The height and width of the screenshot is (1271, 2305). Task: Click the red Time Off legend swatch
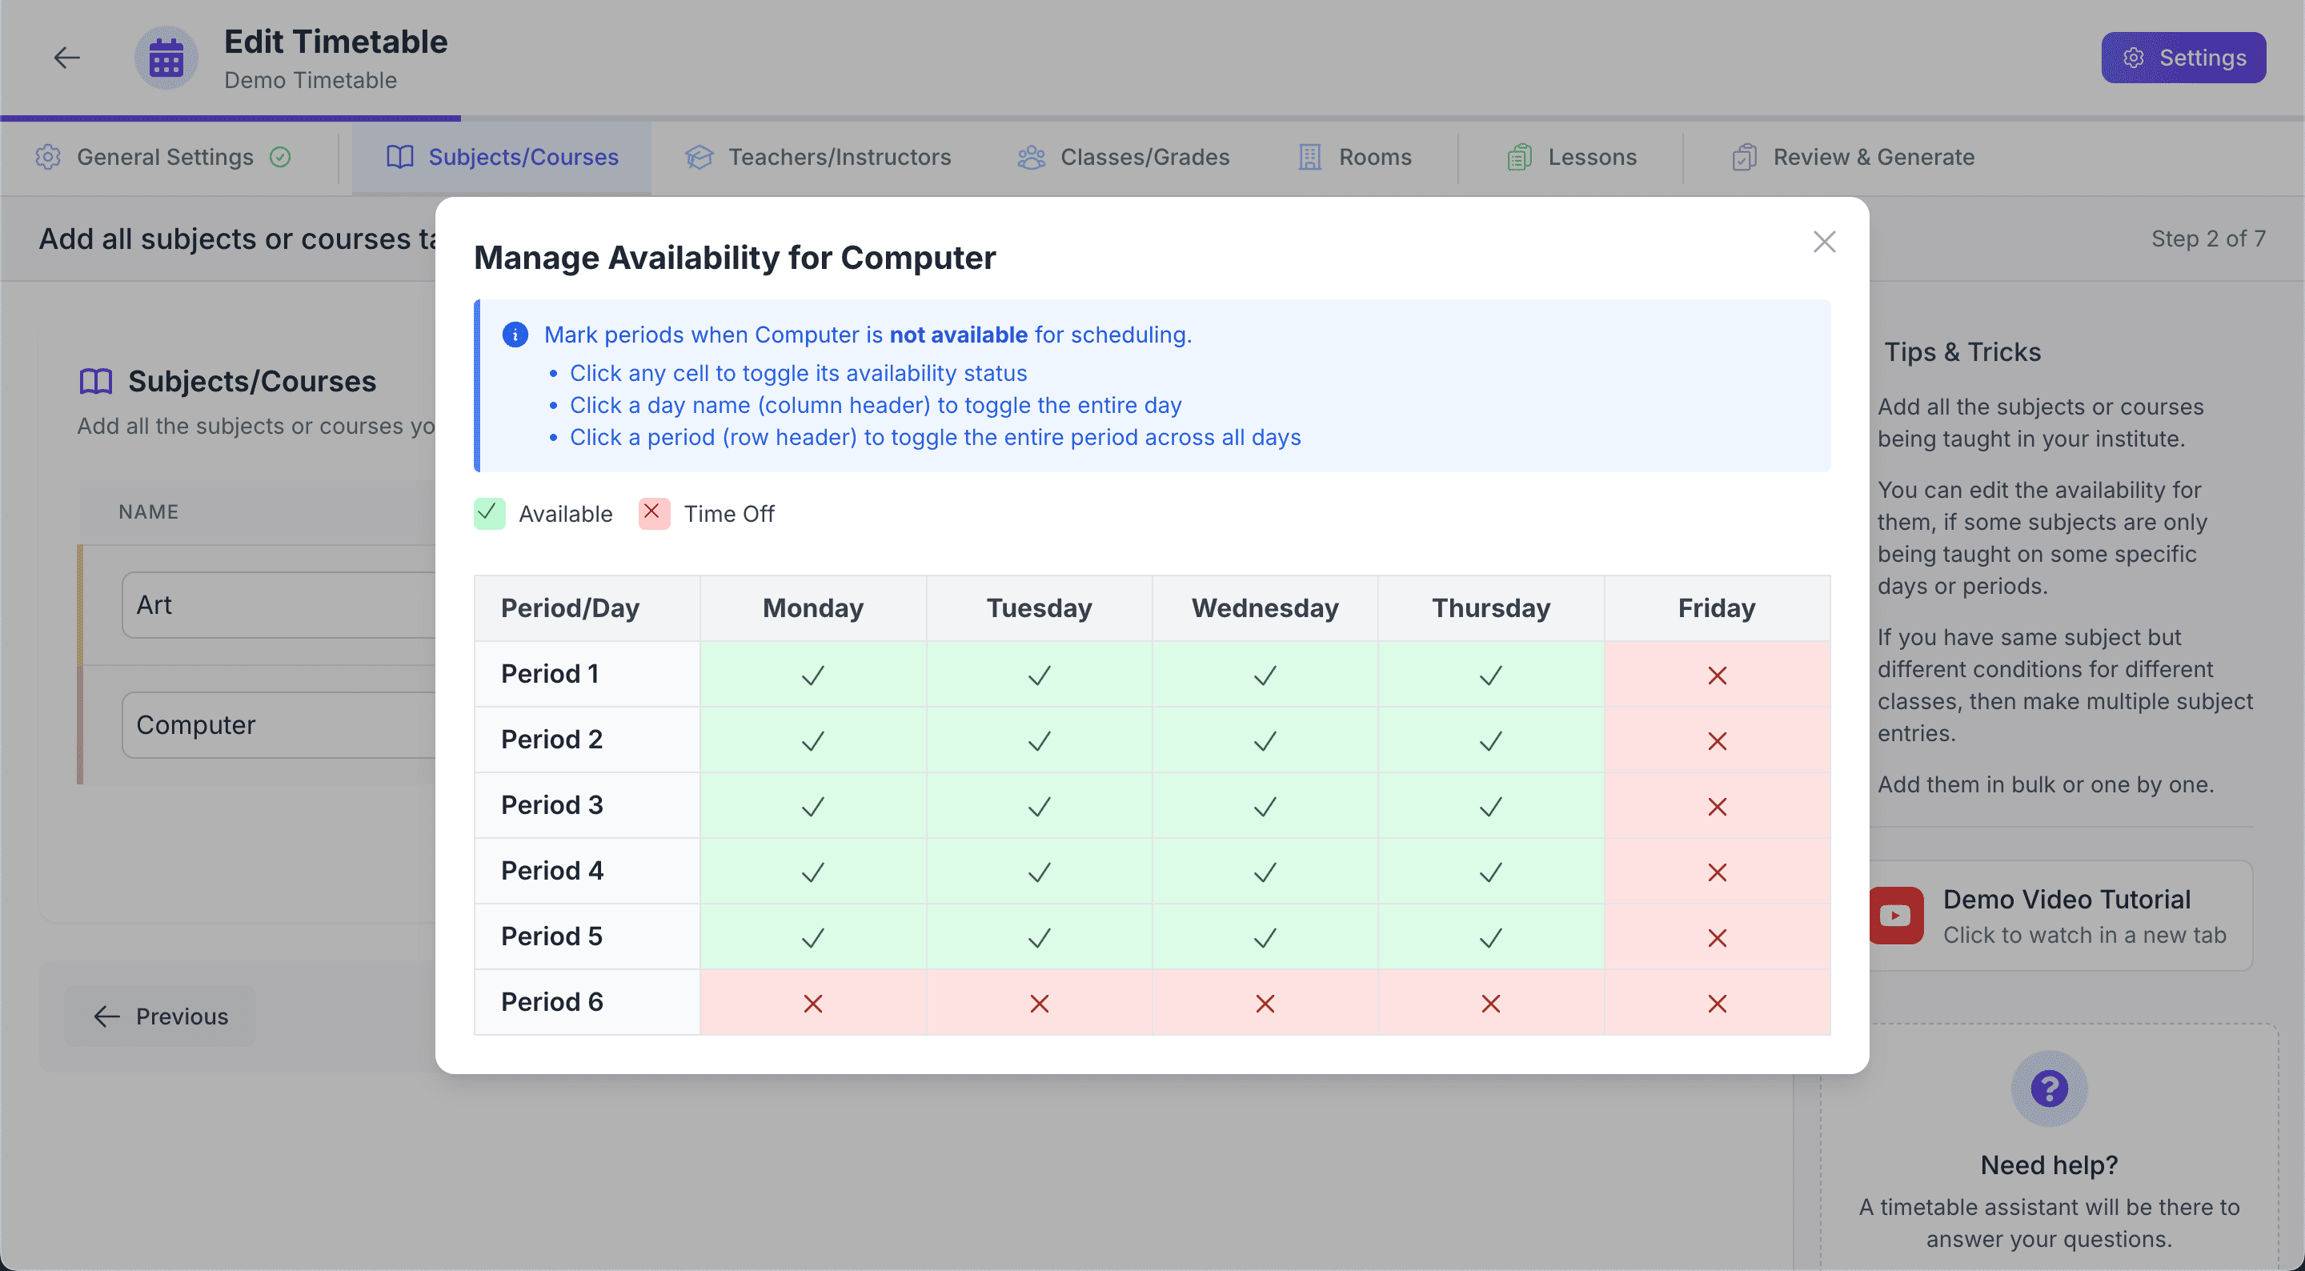654,514
